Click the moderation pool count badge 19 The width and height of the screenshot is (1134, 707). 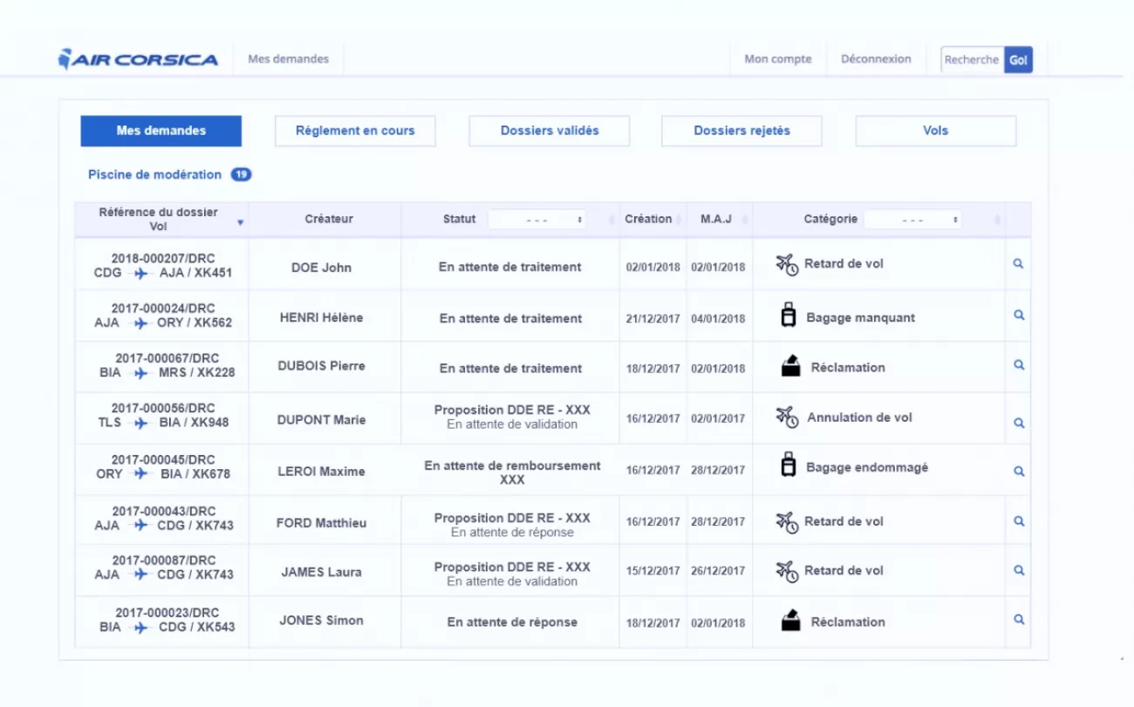coord(241,174)
